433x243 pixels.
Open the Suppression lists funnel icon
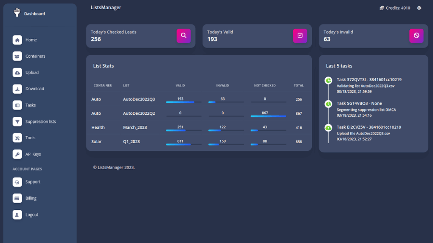(x=17, y=121)
